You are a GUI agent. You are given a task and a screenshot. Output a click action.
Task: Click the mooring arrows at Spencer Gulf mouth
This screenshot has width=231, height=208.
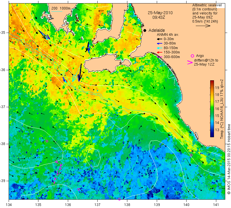tap(88, 47)
